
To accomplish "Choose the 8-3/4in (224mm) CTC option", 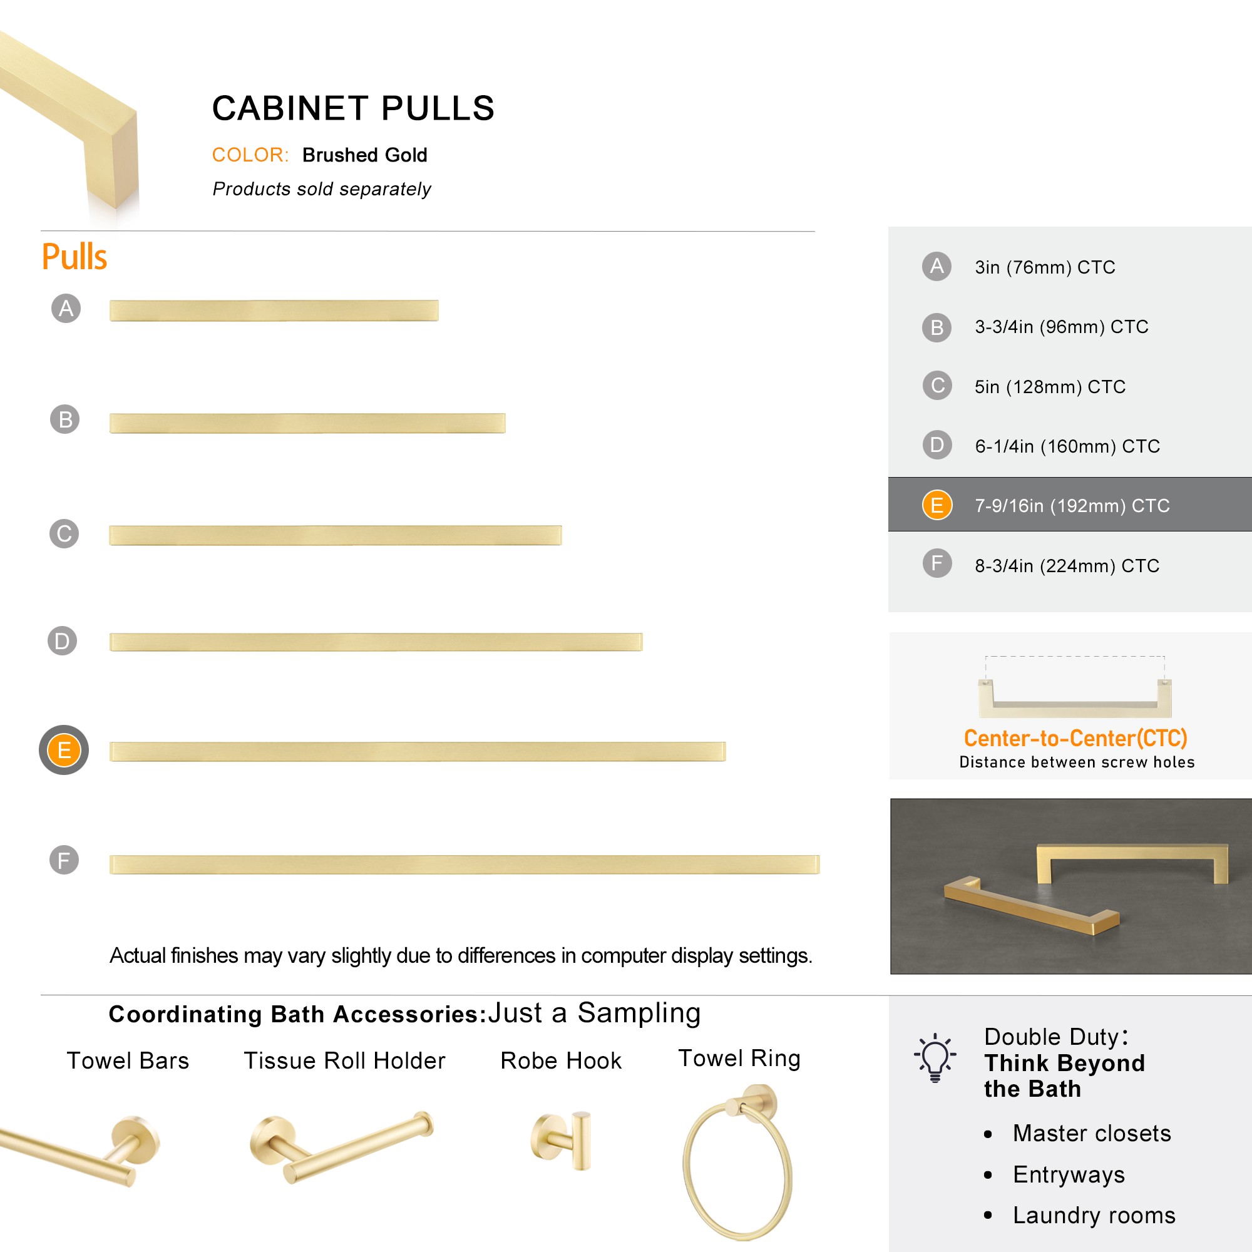I will 1067,566.
